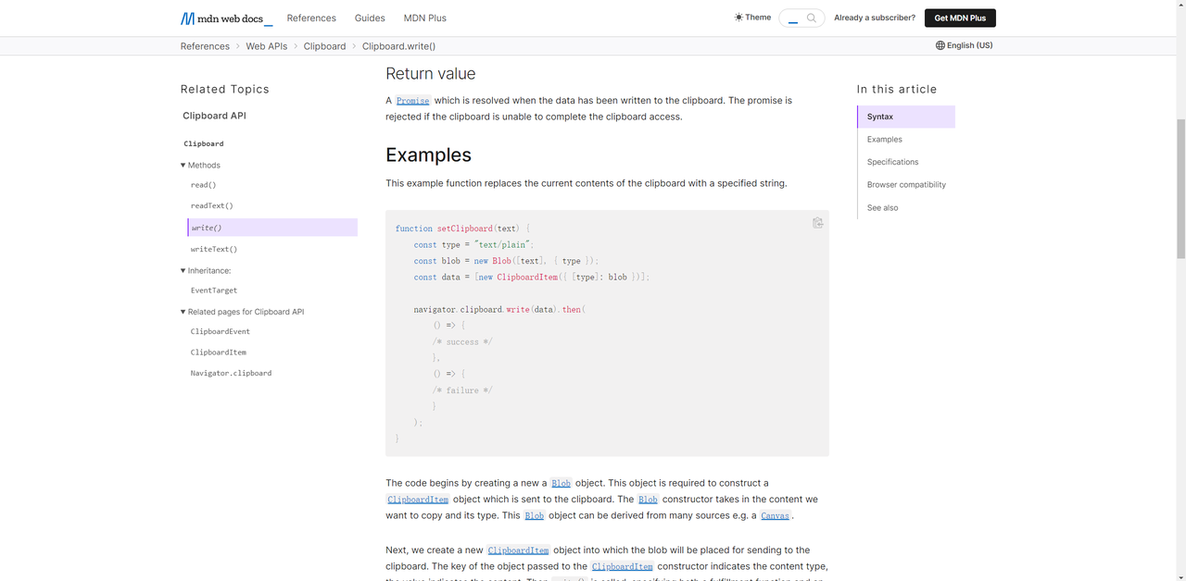Image resolution: width=1186 pixels, height=581 pixels.
Task: Click the Return value heading
Action: click(431, 73)
